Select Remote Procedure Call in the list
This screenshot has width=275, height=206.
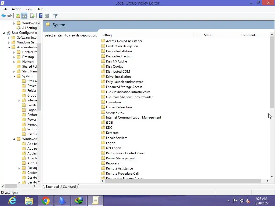[x=120, y=174]
